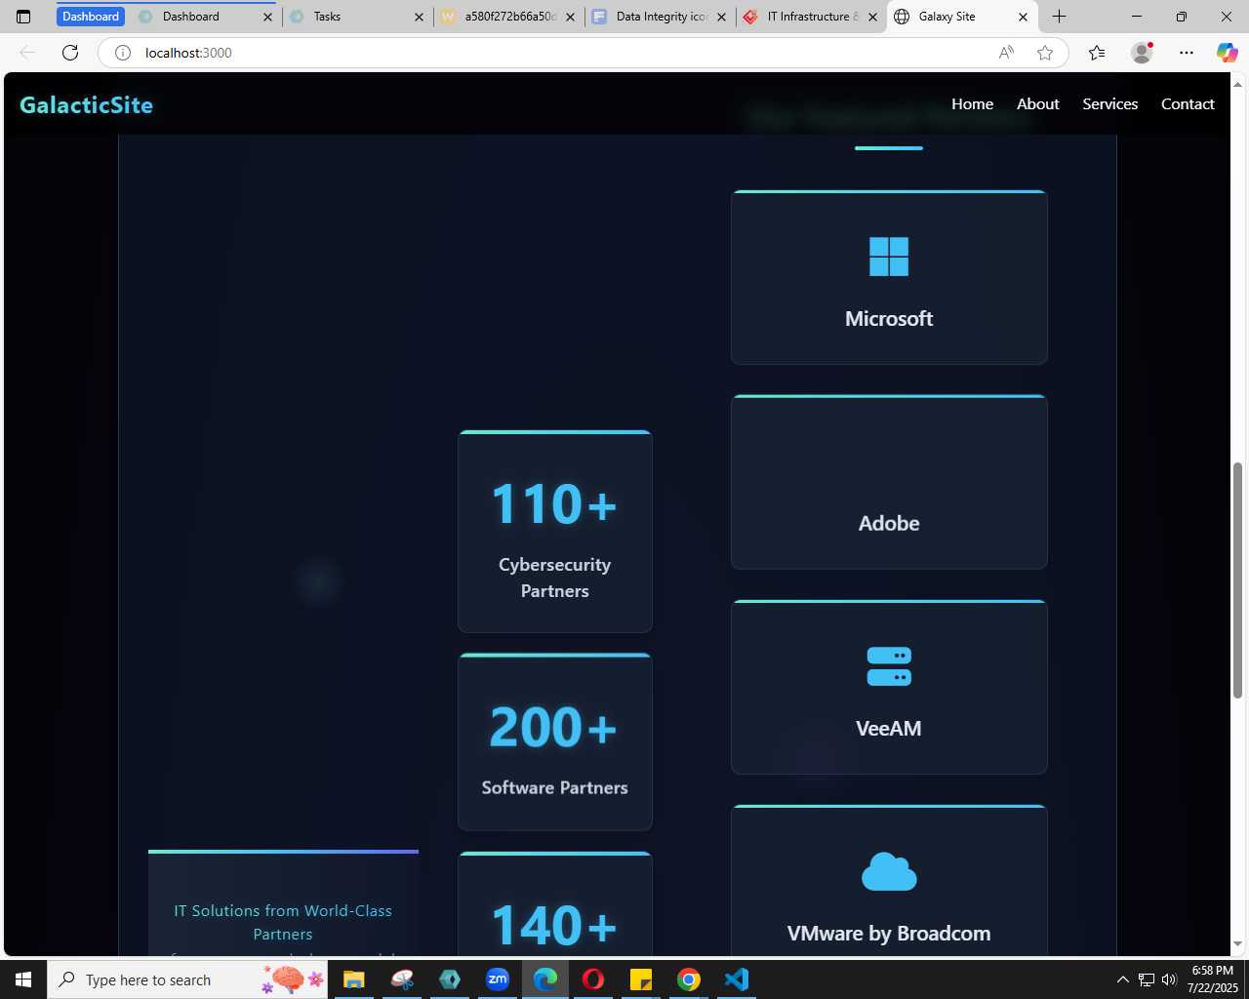Click the Microsoft partner name
The height and width of the screenshot is (999, 1249).
tap(889, 319)
